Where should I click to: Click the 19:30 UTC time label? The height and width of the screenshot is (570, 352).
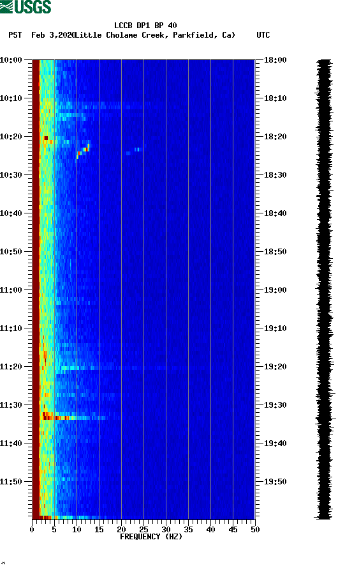coord(275,405)
